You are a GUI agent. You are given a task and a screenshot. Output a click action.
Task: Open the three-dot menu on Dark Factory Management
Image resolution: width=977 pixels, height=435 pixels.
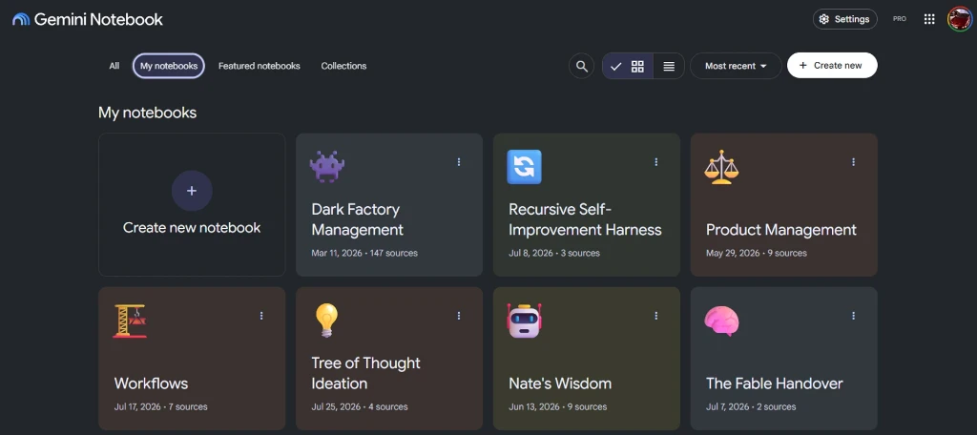pos(459,162)
